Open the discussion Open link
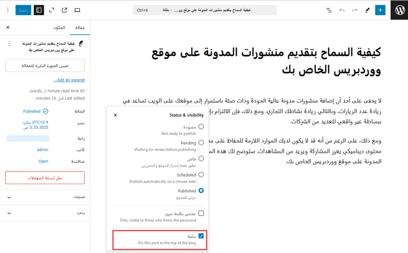This screenshot has width=408, height=253. pyautogui.click(x=43, y=161)
